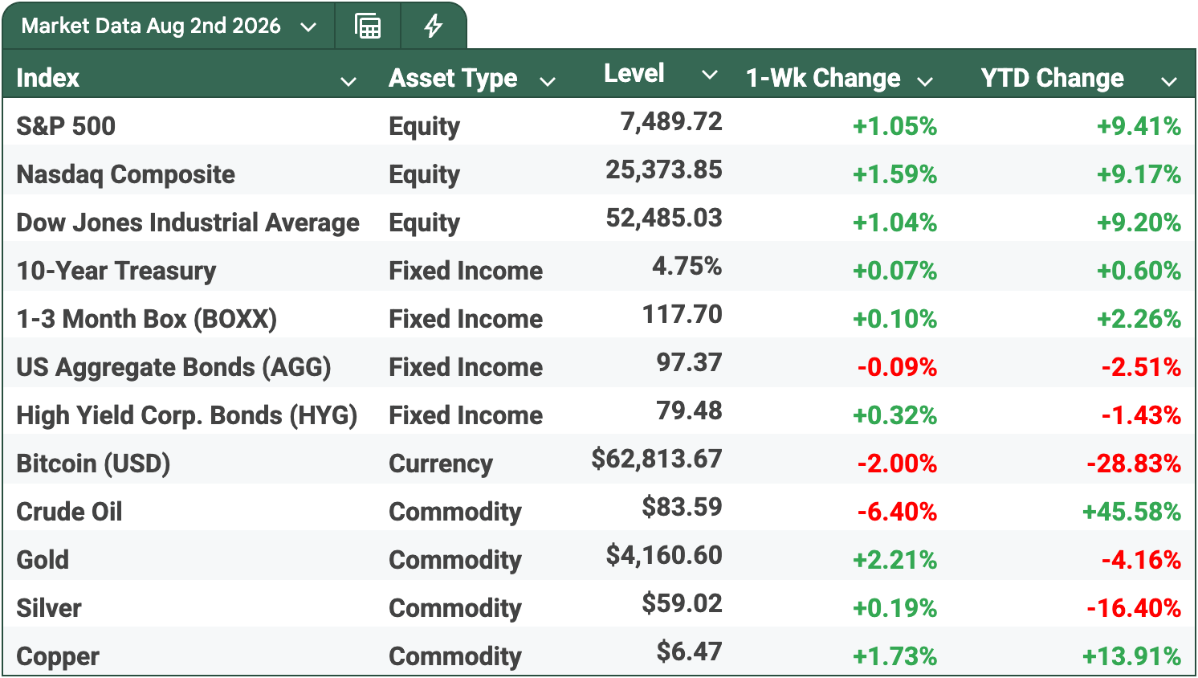Select the Nasdaq Composite cell

[126, 174]
